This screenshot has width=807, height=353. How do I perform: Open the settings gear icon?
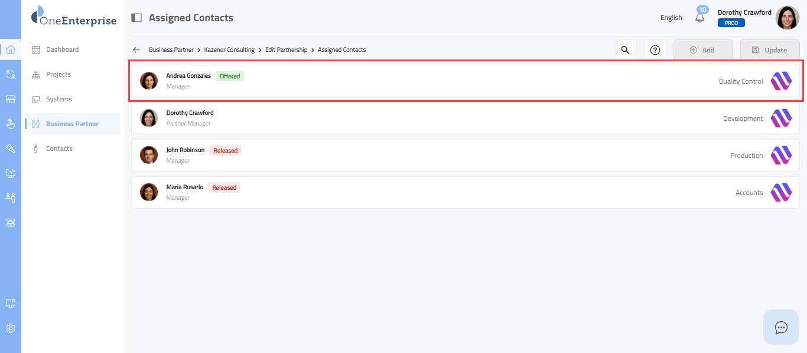(10, 328)
